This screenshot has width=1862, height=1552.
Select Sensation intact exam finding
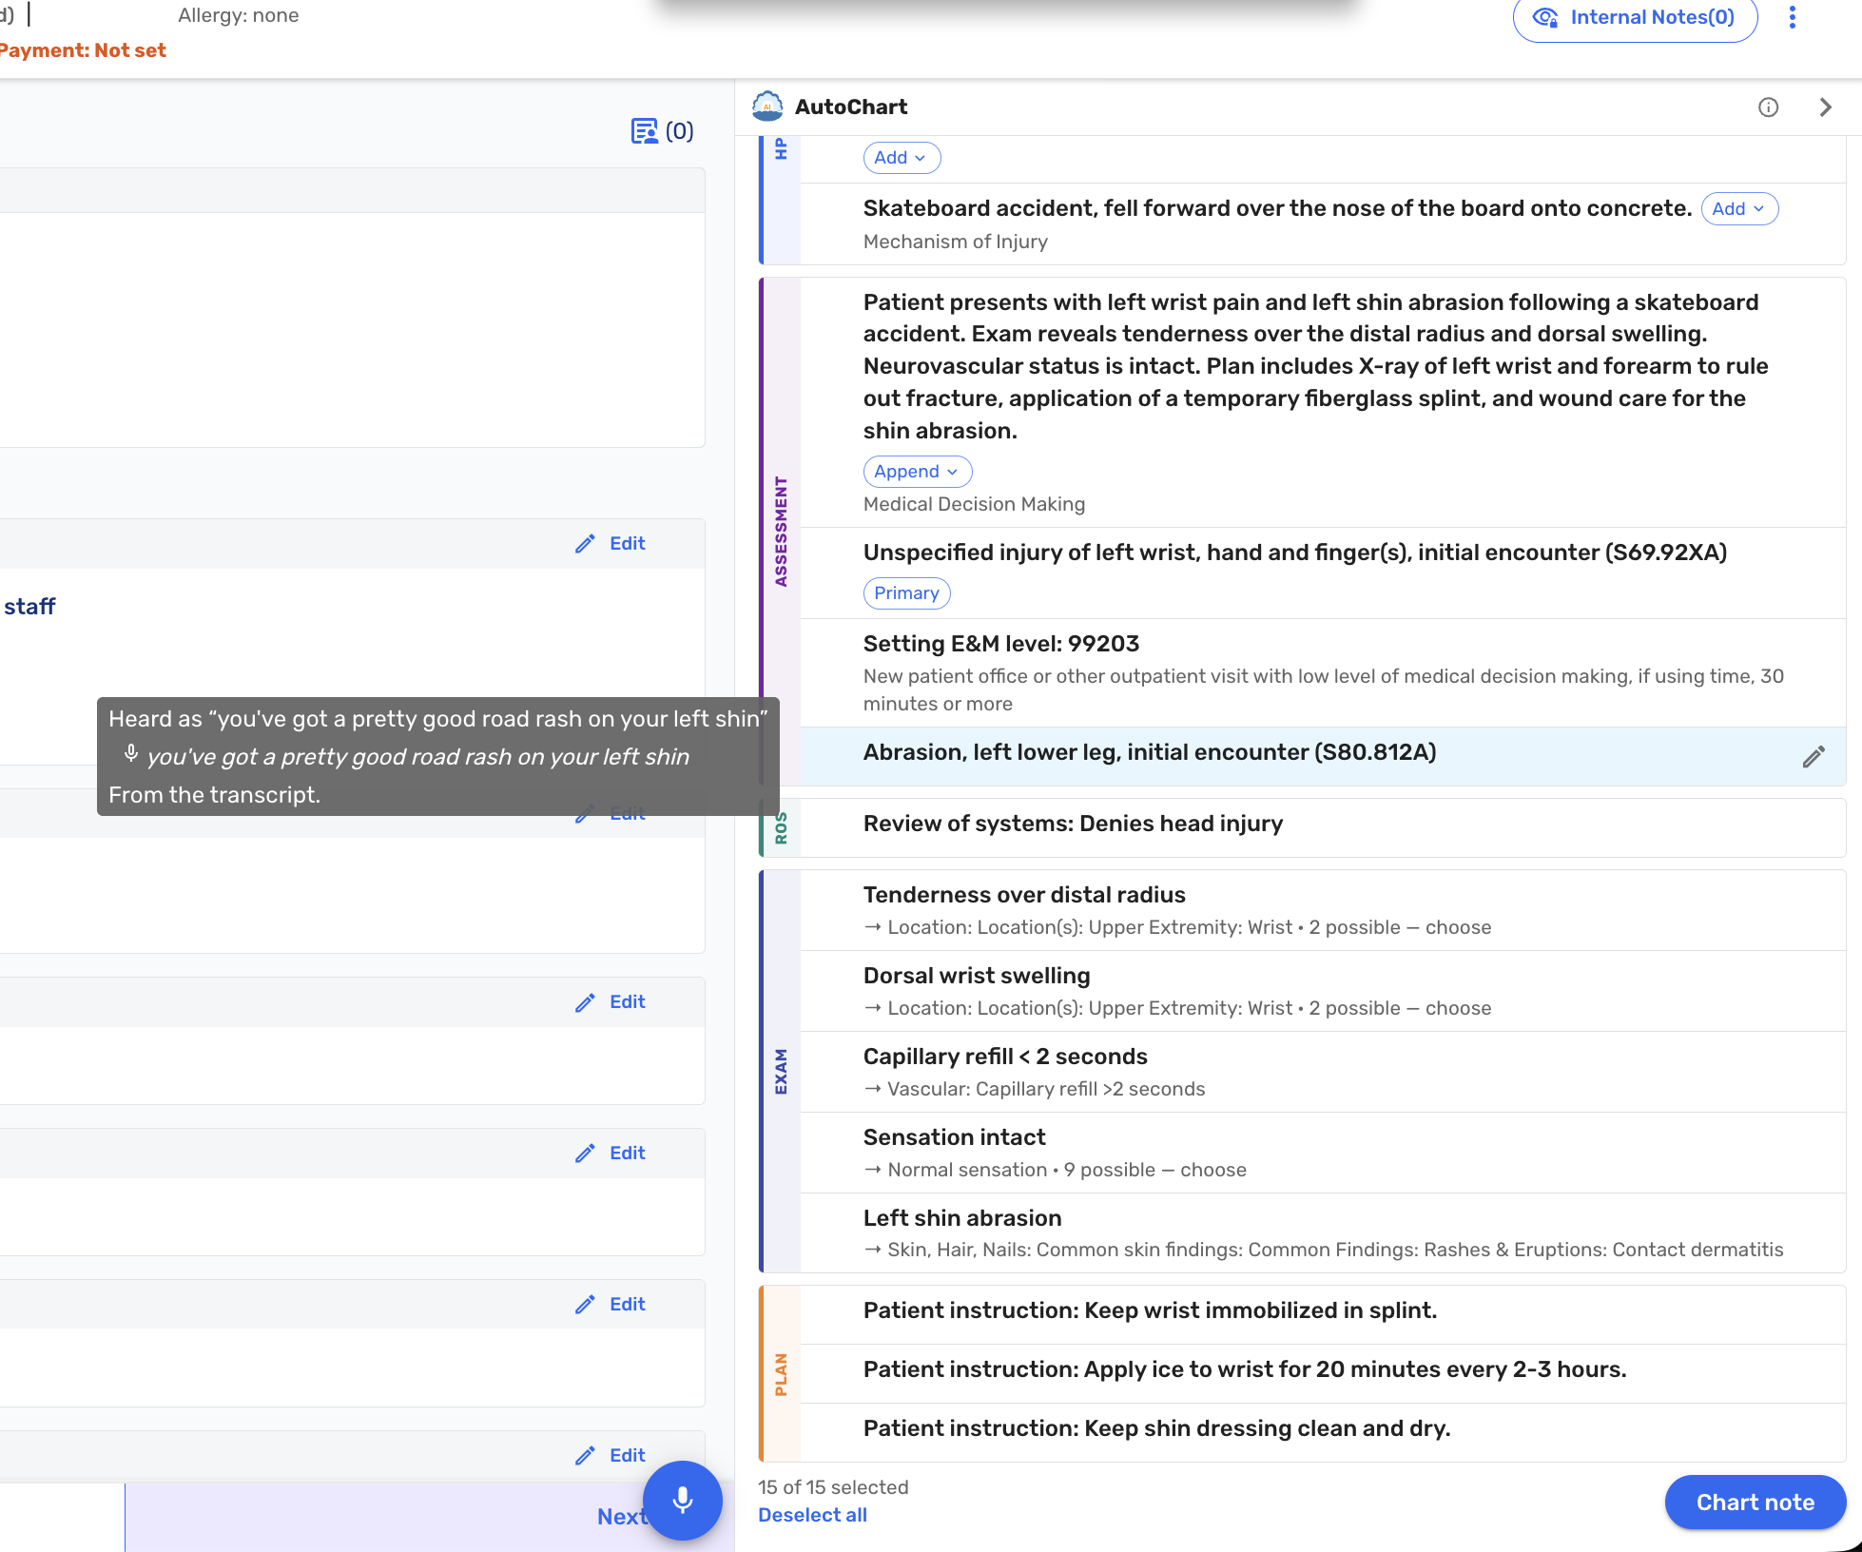1323,1154
